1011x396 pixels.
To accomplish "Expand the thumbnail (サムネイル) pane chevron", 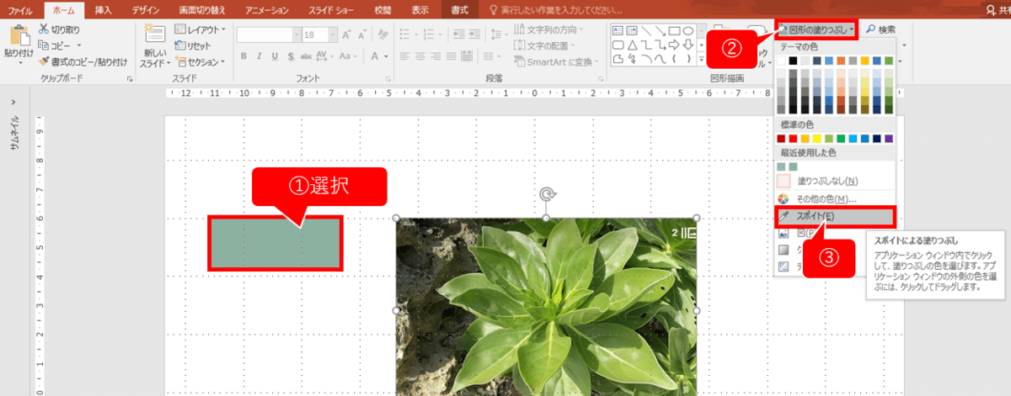I will click(x=13, y=102).
